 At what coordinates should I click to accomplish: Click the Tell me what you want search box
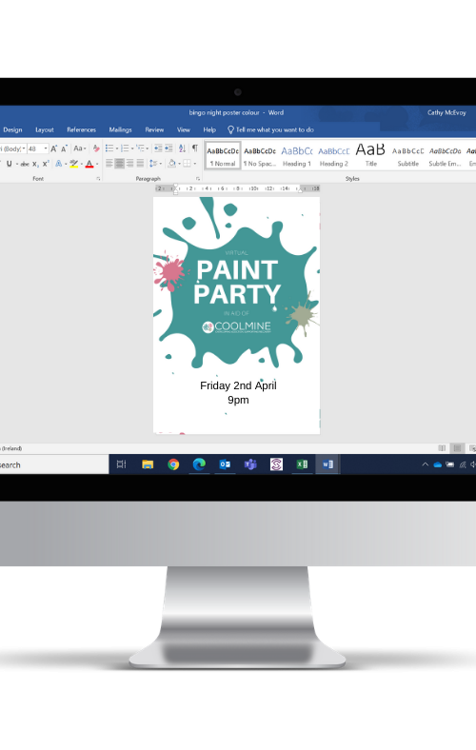click(270, 129)
